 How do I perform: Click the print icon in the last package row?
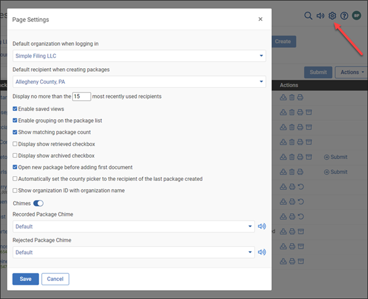point(292,261)
